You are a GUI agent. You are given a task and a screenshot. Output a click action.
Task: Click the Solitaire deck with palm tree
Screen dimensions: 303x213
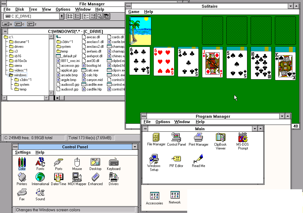(x=140, y=31)
